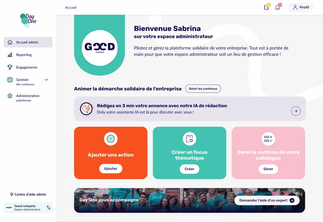Click the cart icon with yellow badge

266,7
